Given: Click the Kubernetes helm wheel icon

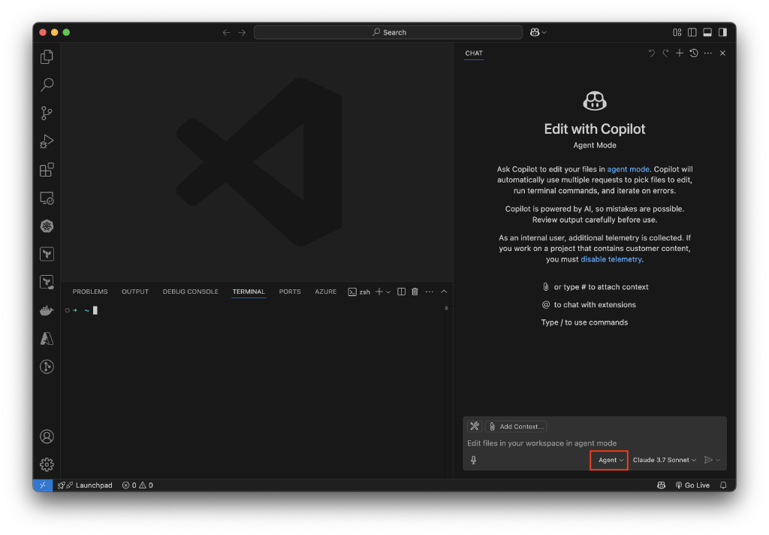Looking at the screenshot, I should (x=47, y=226).
